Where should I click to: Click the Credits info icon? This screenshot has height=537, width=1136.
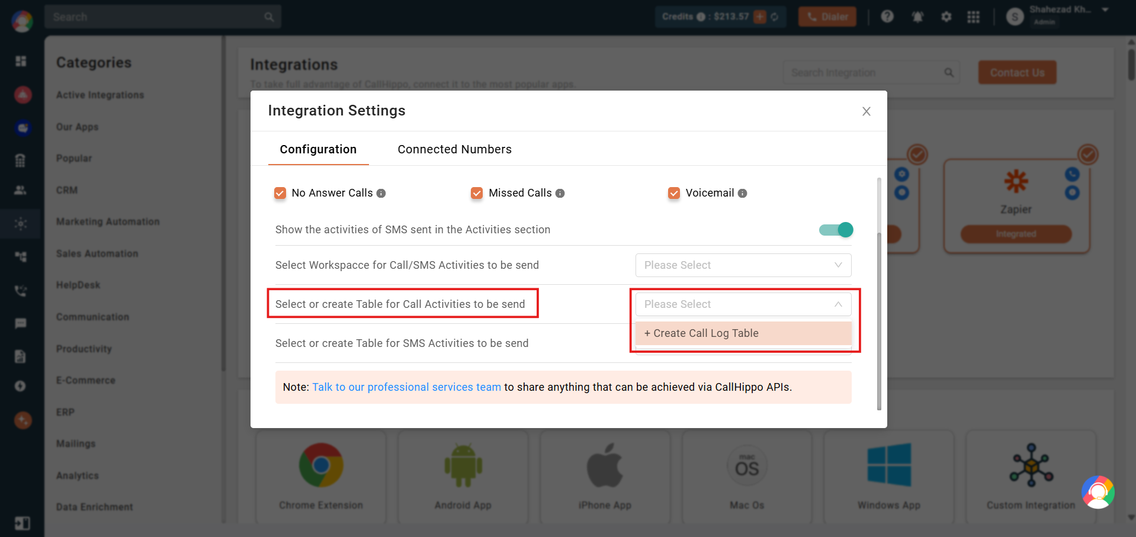[701, 17]
